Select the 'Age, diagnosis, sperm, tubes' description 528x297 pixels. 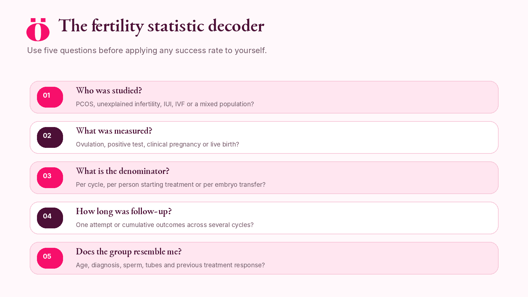(170, 265)
